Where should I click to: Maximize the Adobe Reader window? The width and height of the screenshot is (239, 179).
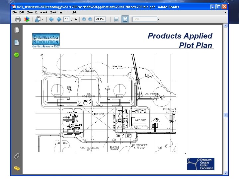(x=218, y=7)
